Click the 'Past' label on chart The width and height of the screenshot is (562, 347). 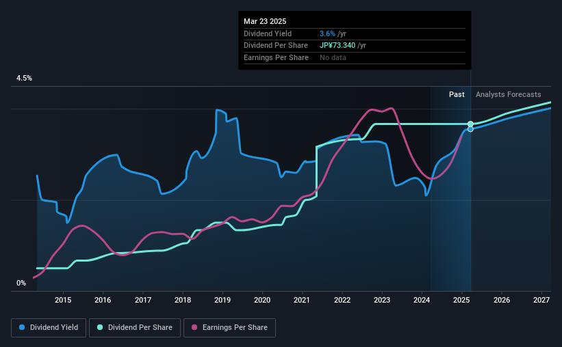[x=457, y=94]
